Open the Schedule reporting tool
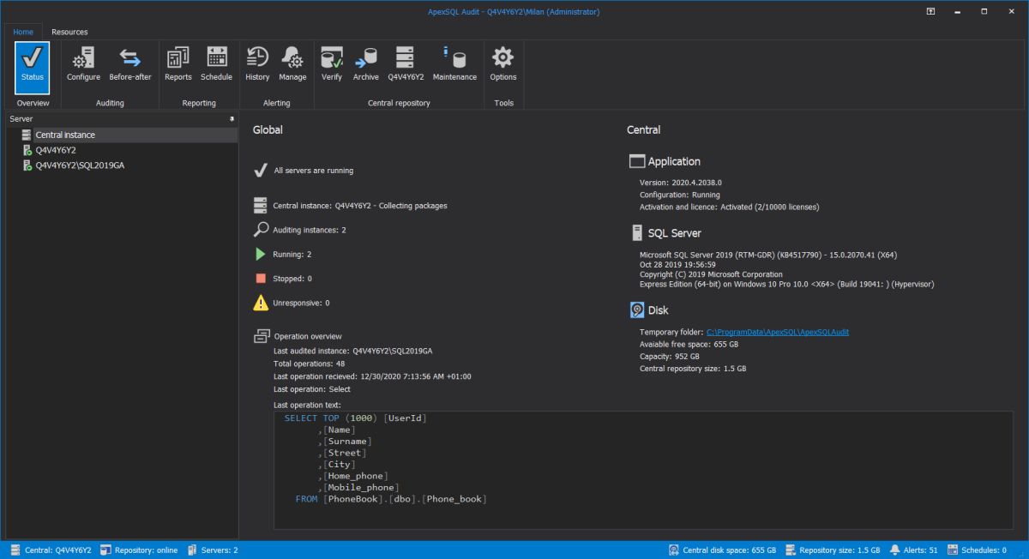1029x559 pixels. click(x=217, y=64)
